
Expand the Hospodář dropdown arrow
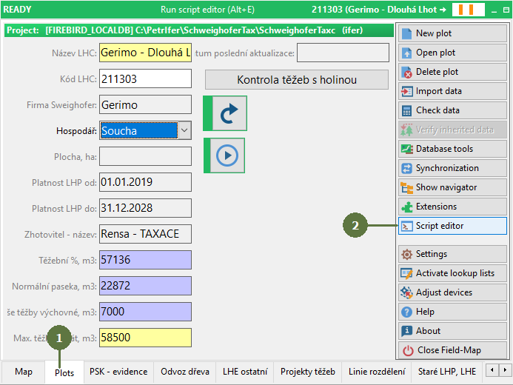[x=185, y=131]
